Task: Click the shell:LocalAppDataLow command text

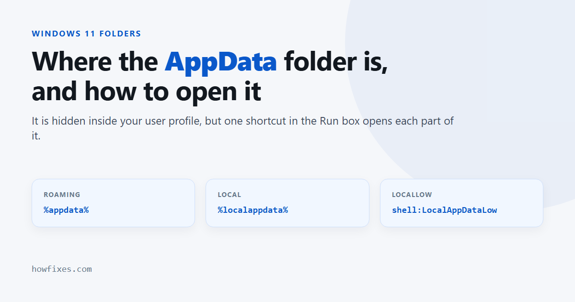Action: (x=444, y=210)
